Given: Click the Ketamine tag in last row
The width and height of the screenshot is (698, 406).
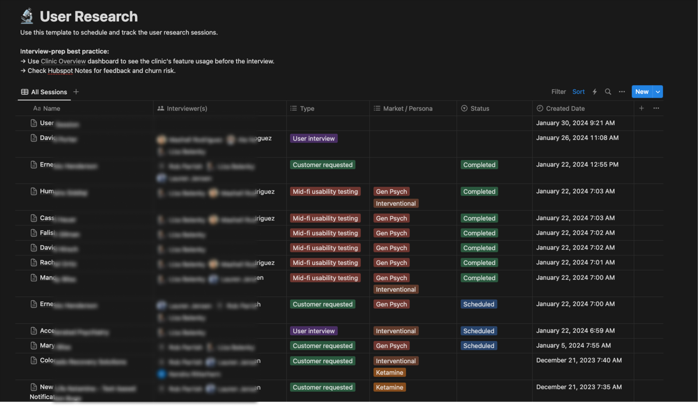Looking at the screenshot, I should coord(389,387).
